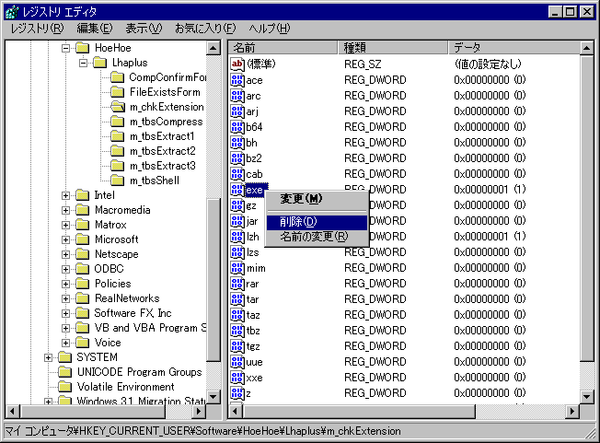This screenshot has height=443, width=600.
Task: Click the string icon of the (標準) value
Action: tap(237, 64)
